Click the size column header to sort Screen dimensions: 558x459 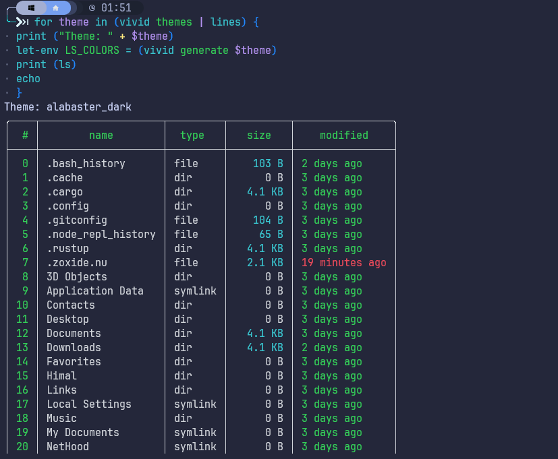coord(258,135)
